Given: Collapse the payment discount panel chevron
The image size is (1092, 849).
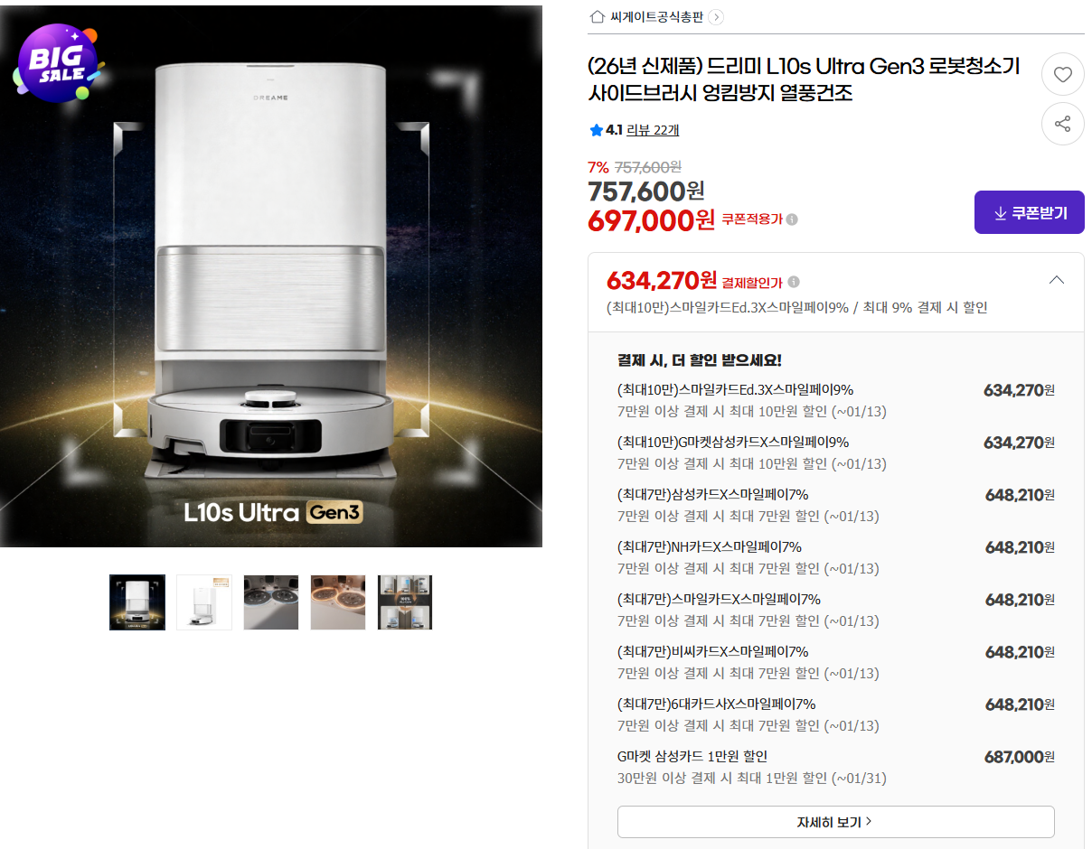Looking at the screenshot, I should (x=1056, y=280).
